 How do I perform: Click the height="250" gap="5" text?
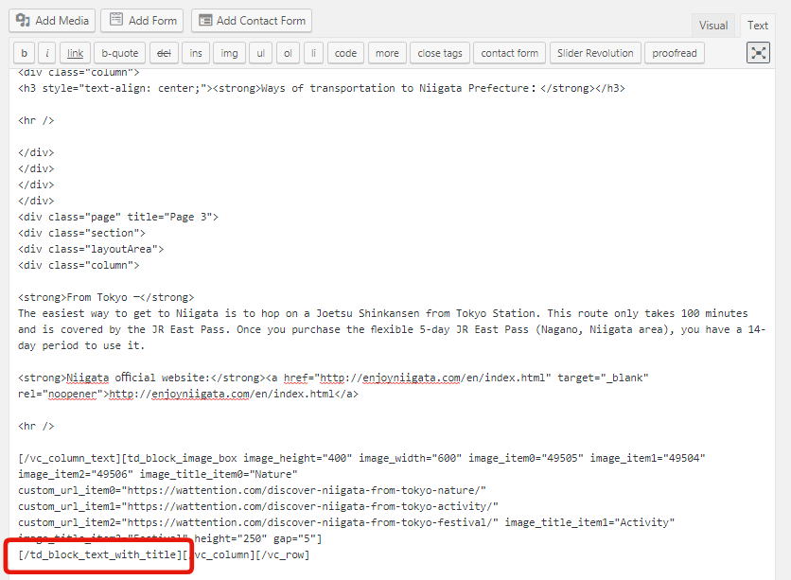pos(257,538)
